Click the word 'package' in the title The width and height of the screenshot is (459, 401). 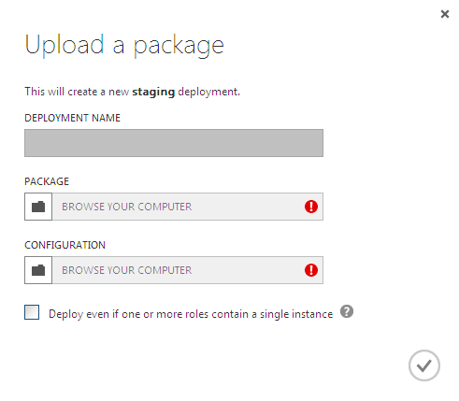click(179, 47)
